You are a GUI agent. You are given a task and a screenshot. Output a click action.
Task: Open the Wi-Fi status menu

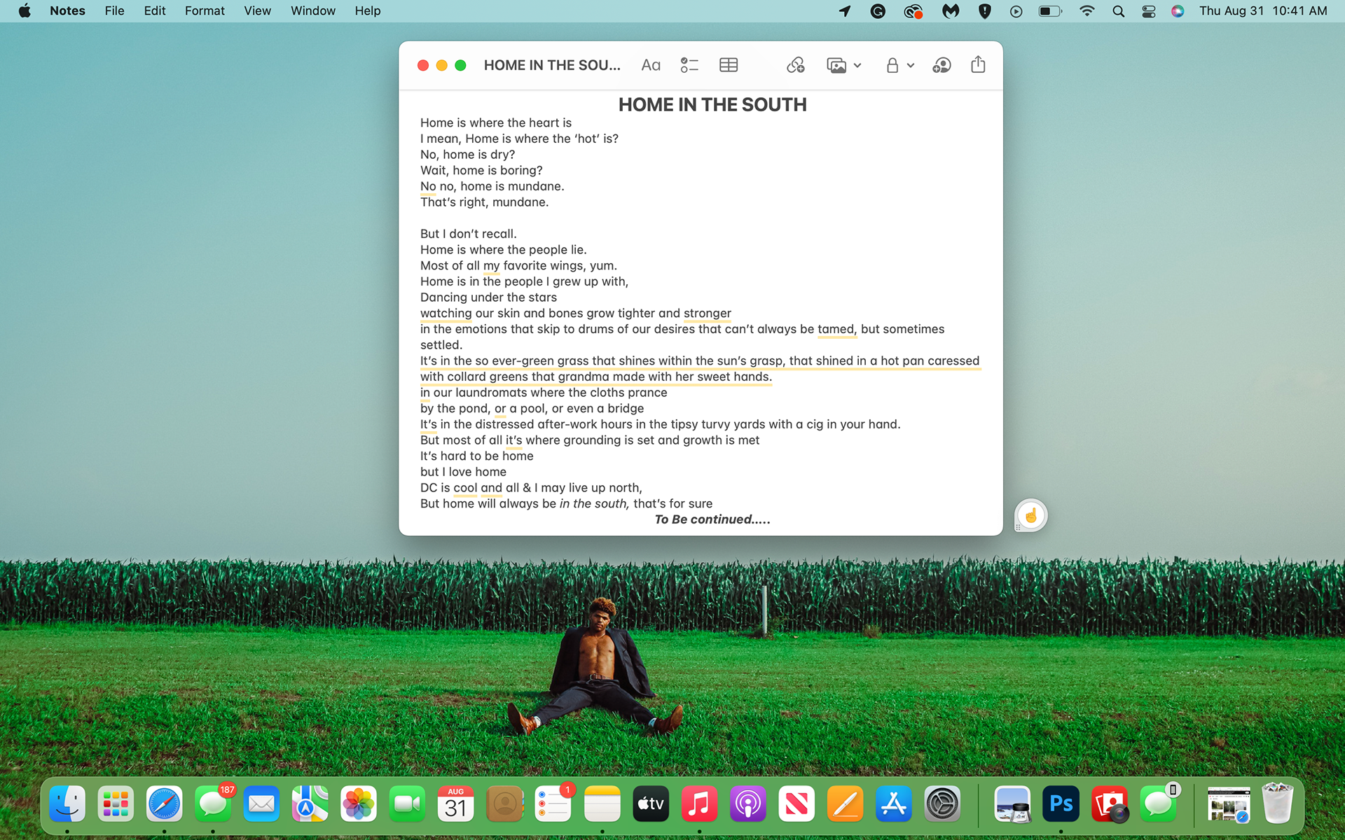point(1087,11)
